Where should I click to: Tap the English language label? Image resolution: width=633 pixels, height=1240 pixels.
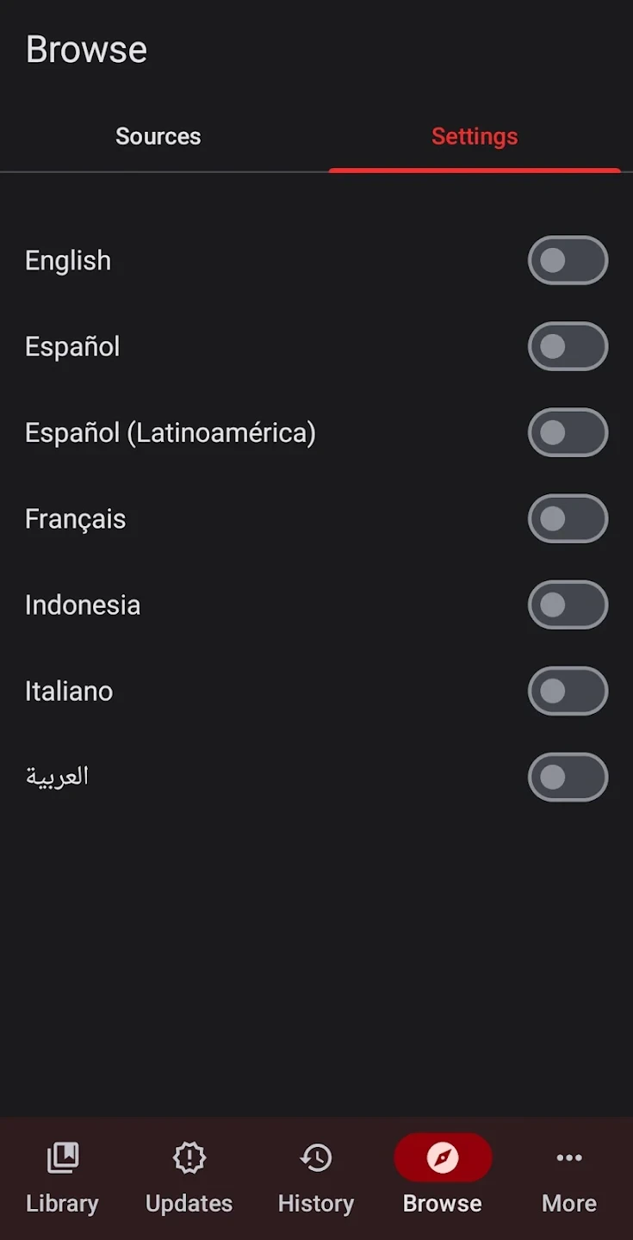pyautogui.click(x=68, y=260)
